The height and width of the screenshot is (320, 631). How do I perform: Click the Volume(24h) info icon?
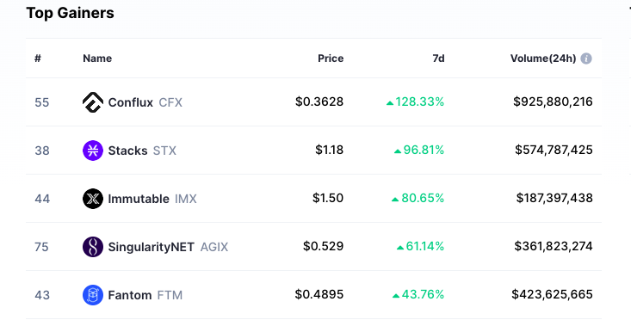[586, 58]
